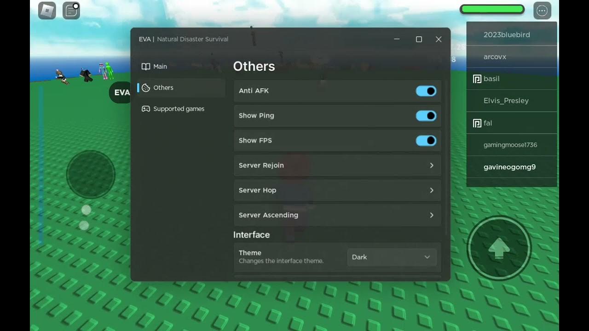589x331 pixels.
Task: Open the Roblox chat icon
Action: (x=71, y=11)
